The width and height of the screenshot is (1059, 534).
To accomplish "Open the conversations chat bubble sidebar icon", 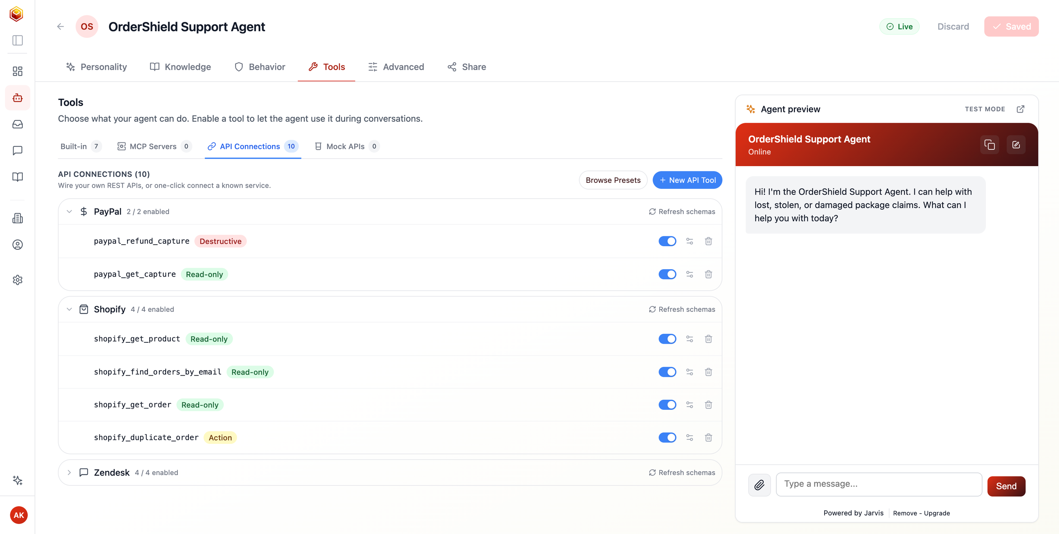I will (x=17, y=151).
